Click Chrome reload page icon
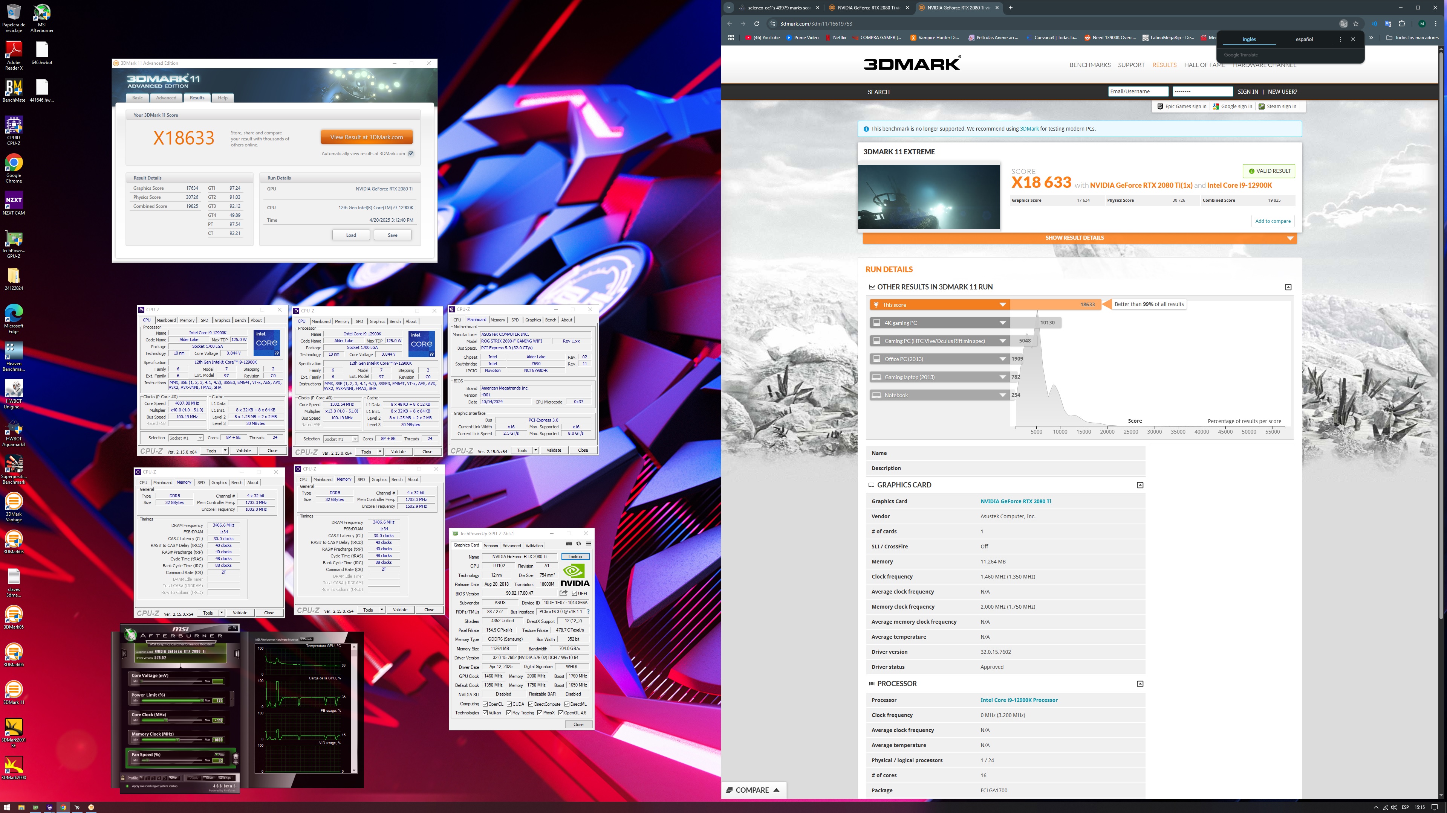This screenshot has width=1447, height=813. (757, 24)
